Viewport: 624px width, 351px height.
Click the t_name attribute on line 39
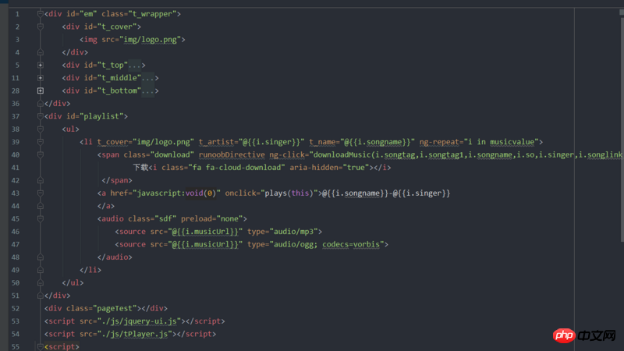pyautogui.click(x=322, y=142)
